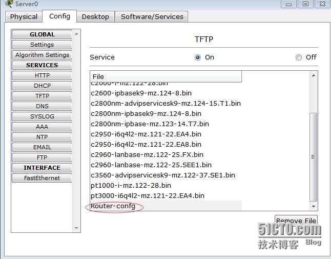Viewport: 331px width, 259px height.
Task: Select c2960-lanbase-mz.122-25.SEE1.bin
Action: 166,165
